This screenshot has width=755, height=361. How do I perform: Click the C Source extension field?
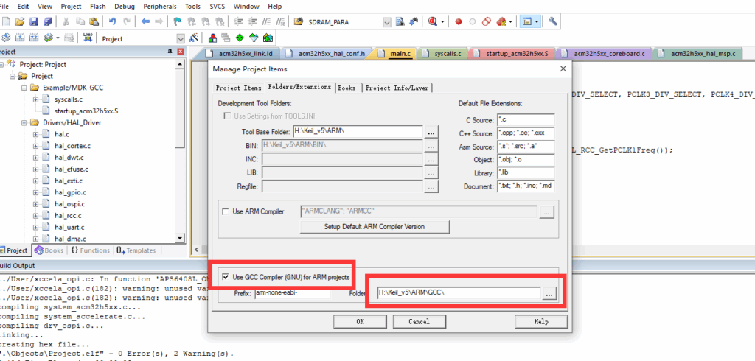coord(526,119)
